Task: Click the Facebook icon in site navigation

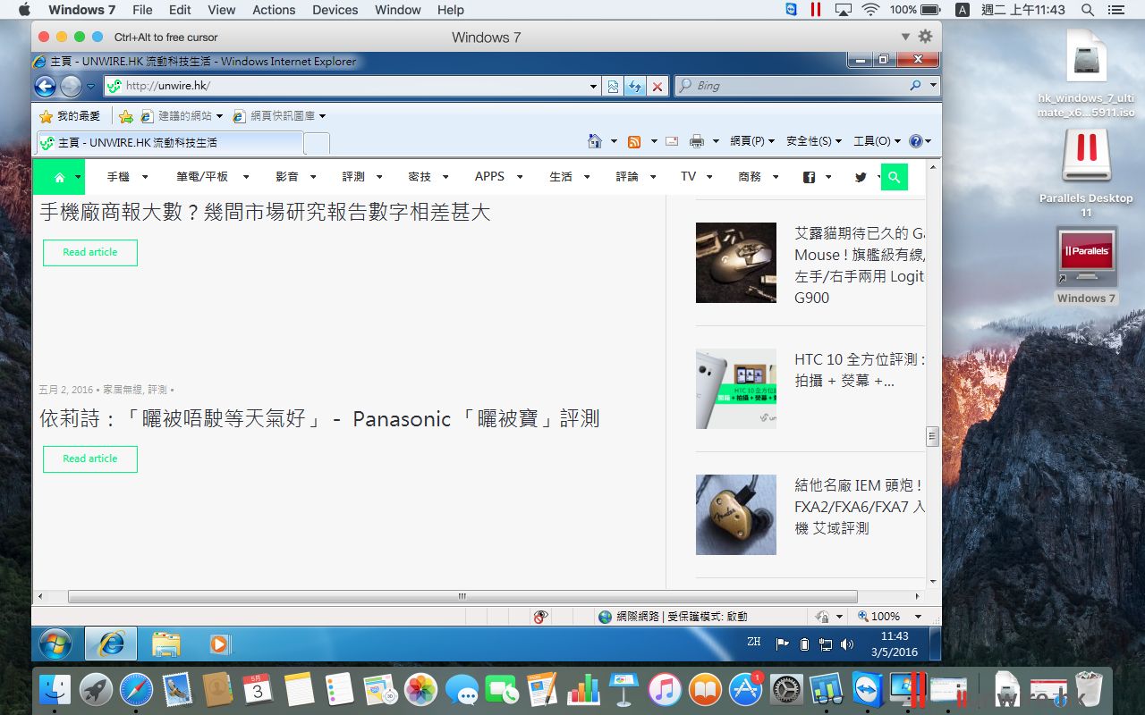Action: click(809, 177)
